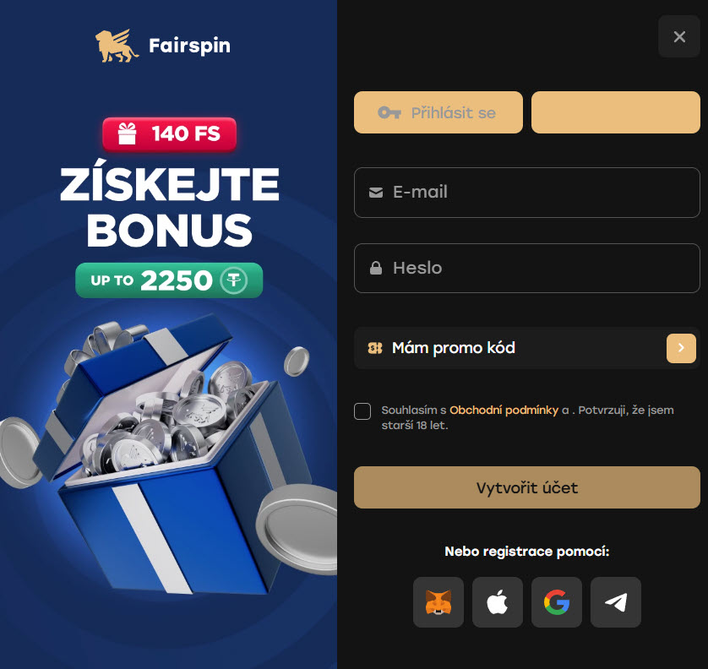The image size is (708, 669).
Task: Register using the Telegram icon
Action: point(615,601)
